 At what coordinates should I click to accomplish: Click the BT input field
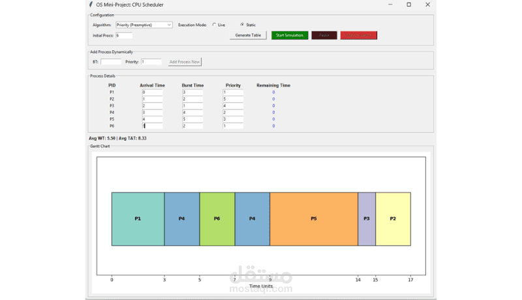pos(111,62)
